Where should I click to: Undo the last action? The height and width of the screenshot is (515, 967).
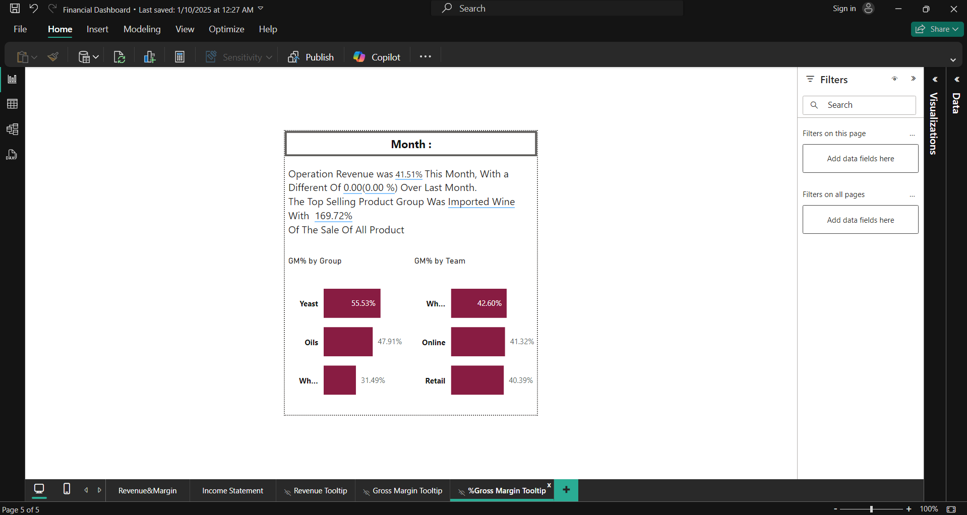[34, 9]
